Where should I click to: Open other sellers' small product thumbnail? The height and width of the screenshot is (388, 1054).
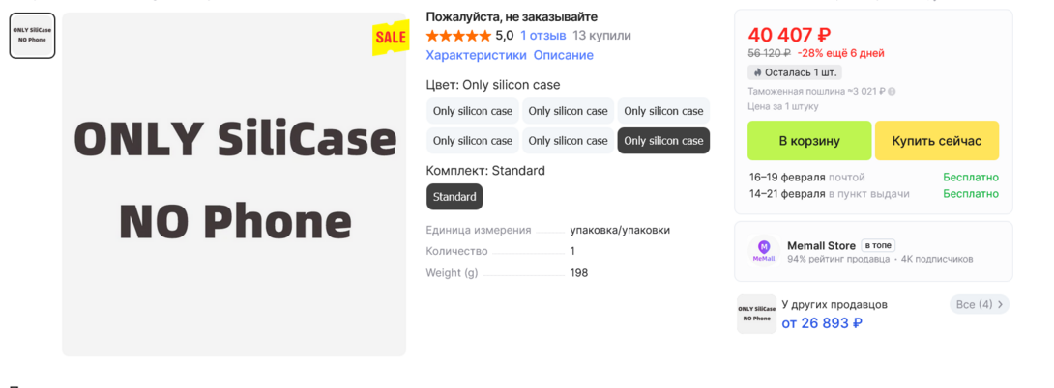click(x=756, y=314)
